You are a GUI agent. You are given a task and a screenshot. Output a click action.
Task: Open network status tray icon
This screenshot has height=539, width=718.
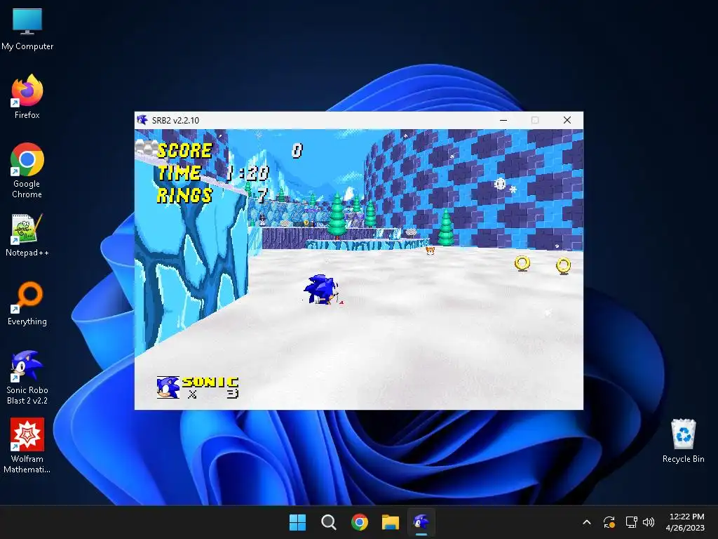(632, 522)
